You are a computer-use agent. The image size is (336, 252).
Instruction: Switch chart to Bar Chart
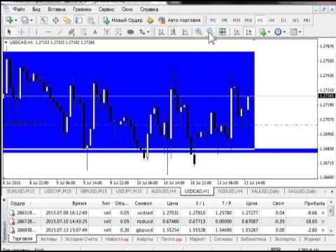[x=161, y=31]
